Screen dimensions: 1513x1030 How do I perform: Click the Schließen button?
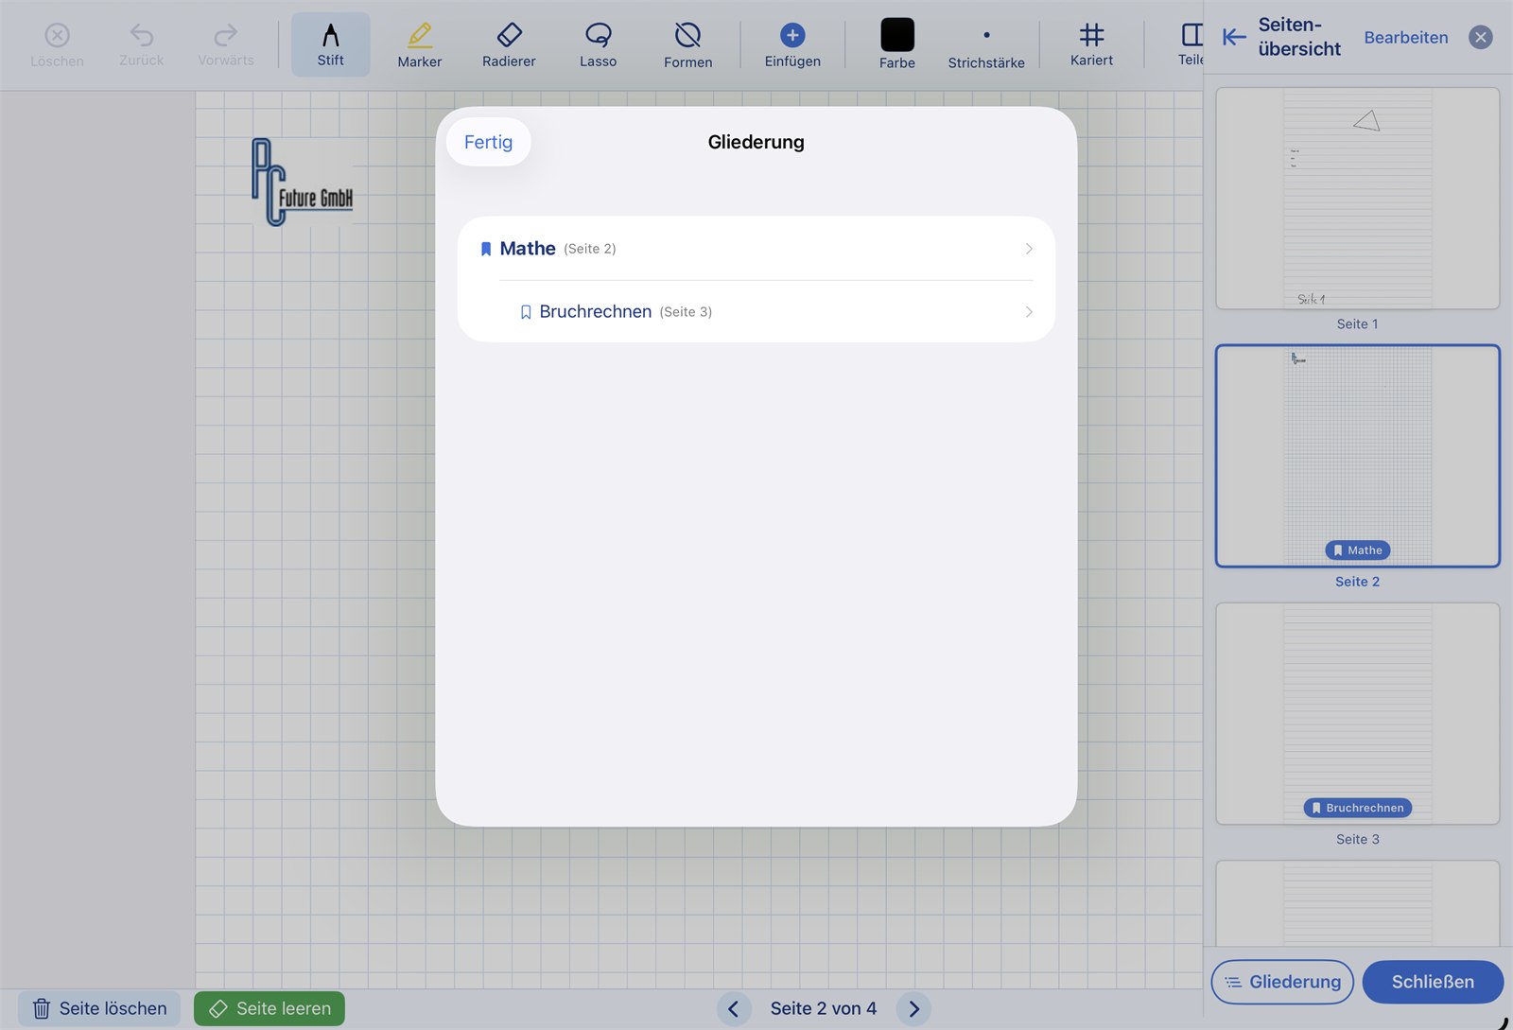tap(1433, 982)
